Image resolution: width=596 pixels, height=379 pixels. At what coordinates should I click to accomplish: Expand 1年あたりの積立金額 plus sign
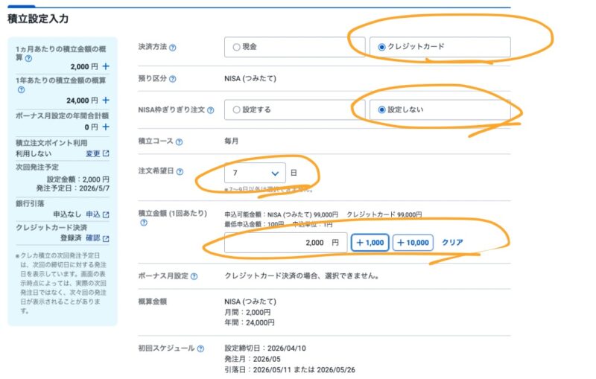[106, 101]
